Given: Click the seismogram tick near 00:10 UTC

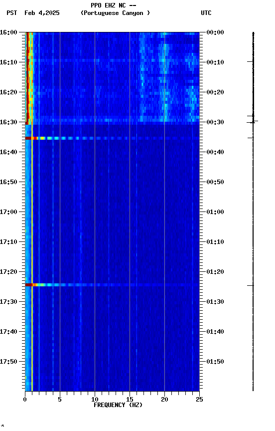Looking at the screenshot, I should tap(250, 61).
